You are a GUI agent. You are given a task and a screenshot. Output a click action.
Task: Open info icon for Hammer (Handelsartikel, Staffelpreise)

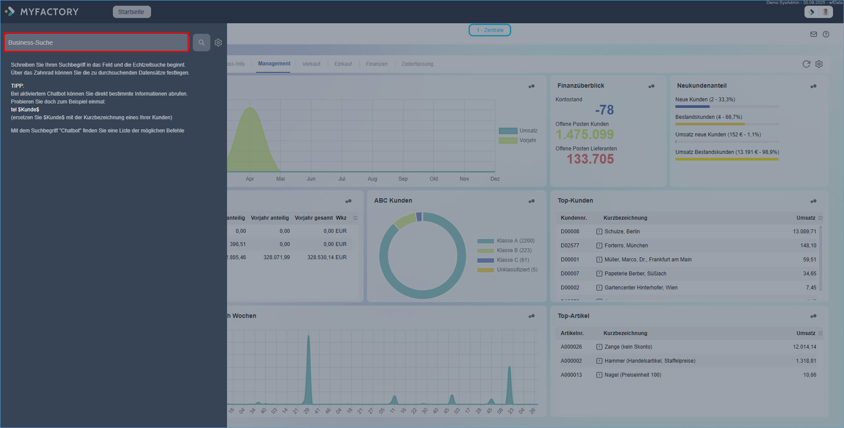(599, 361)
